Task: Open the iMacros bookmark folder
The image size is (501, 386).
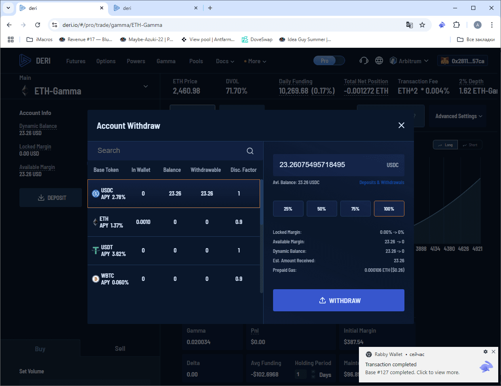Action: pyautogui.click(x=40, y=40)
